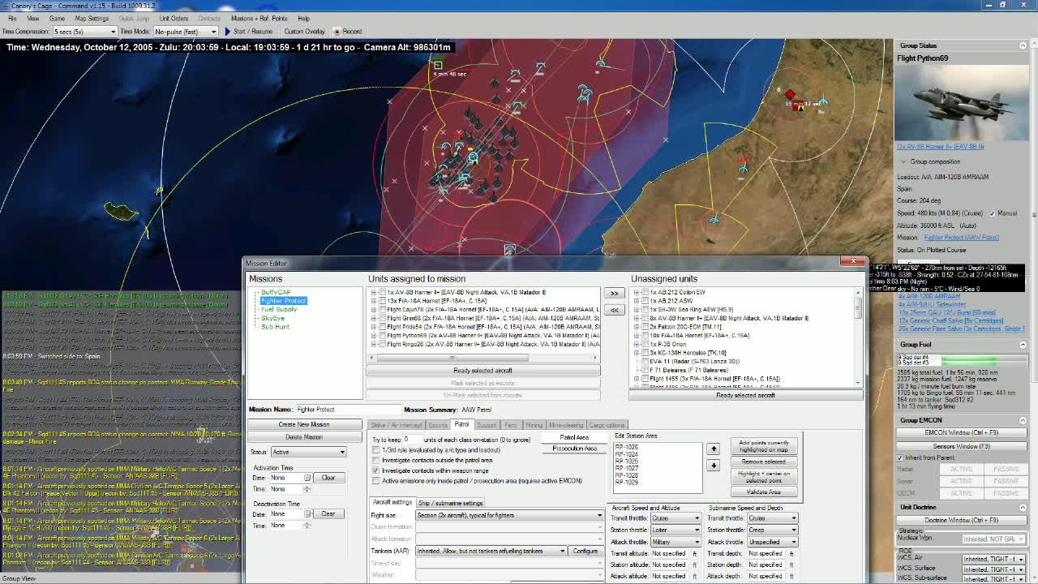
Task: Click the green square marker at map top
Action: (438, 65)
